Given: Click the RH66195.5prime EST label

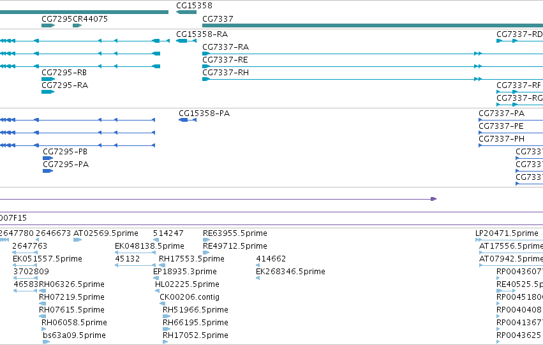Looking at the screenshot, I should click(195, 323).
